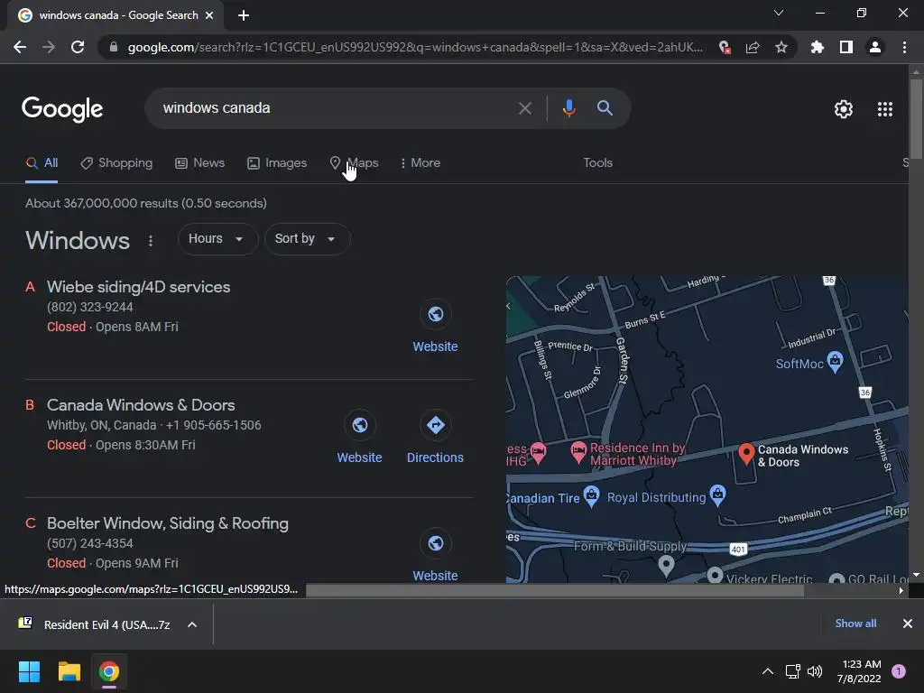Switch to Images results tab

(x=277, y=163)
